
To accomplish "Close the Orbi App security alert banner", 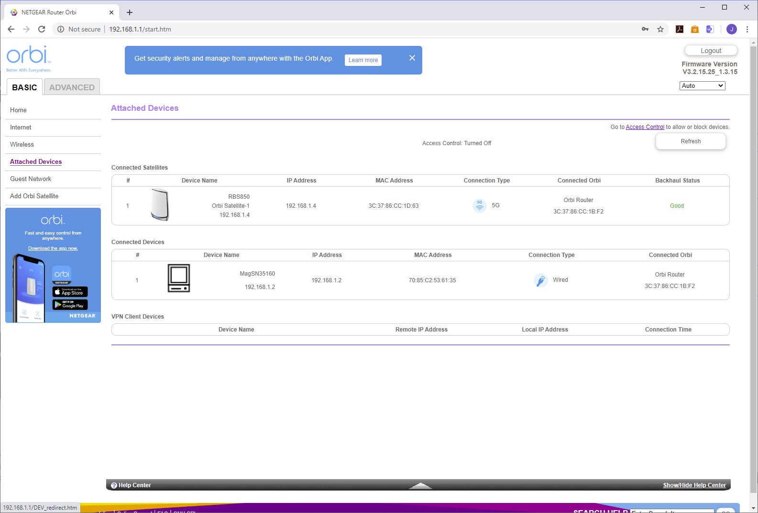I will 412,58.
